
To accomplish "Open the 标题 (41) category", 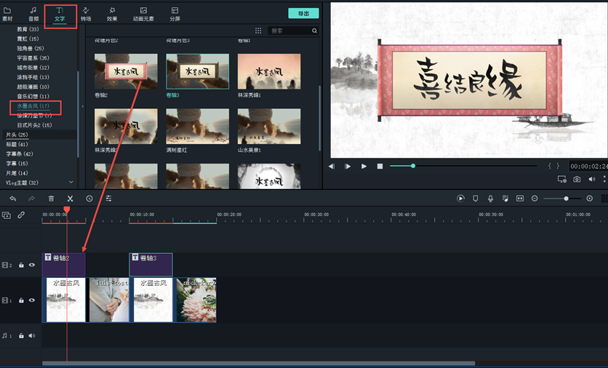I will (17, 144).
